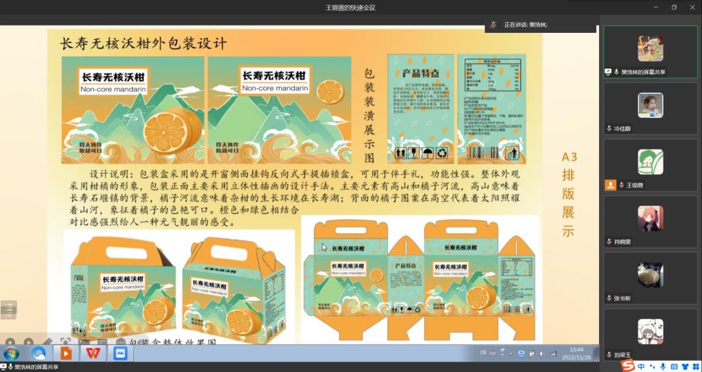Open the network signal tray icon
This screenshot has height=372, width=702.
[x=553, y=353]
